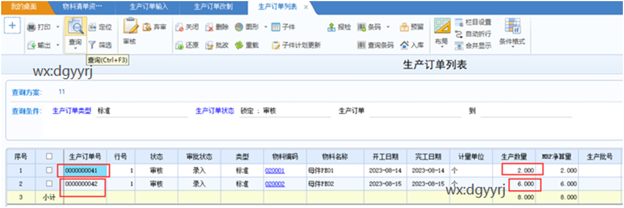Expand the 输出 dropdown arrow
Viewport: 624px width, 208px height.
(58, 45)
